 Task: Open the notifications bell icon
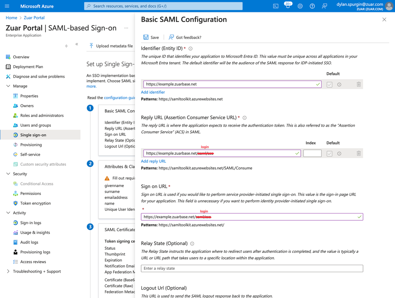point(288,5)
